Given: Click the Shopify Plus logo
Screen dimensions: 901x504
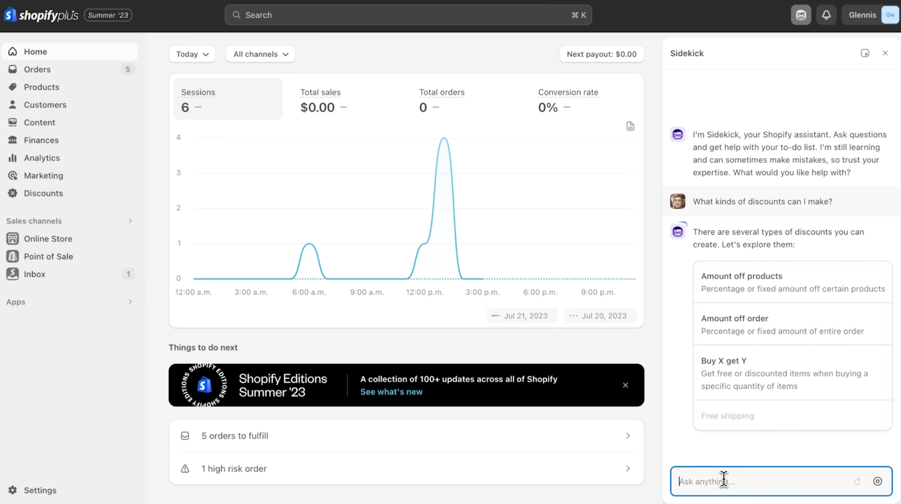Looking at the screenshot, I should point(42,15).
